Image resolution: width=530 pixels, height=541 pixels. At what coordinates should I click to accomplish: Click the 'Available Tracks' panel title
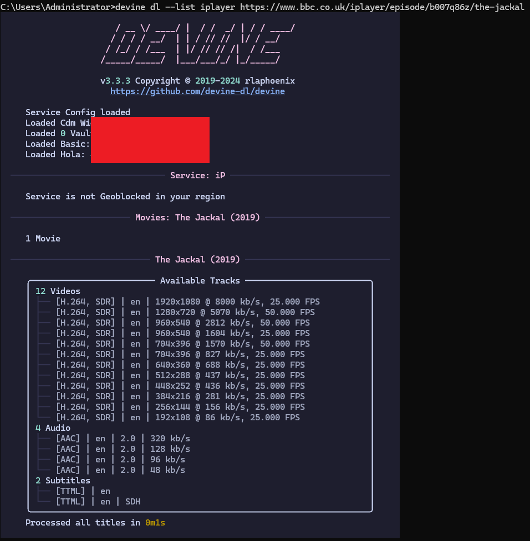coord(200,281)
